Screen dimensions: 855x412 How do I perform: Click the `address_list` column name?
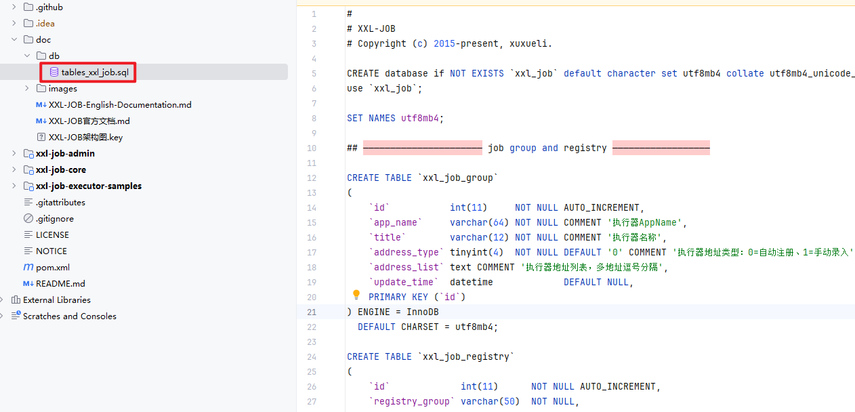(x=406, y=267)
